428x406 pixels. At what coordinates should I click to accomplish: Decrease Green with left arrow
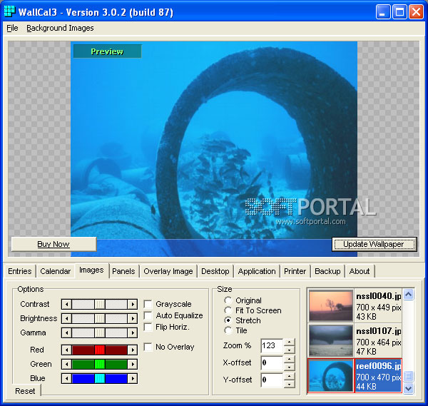point(66,364)
